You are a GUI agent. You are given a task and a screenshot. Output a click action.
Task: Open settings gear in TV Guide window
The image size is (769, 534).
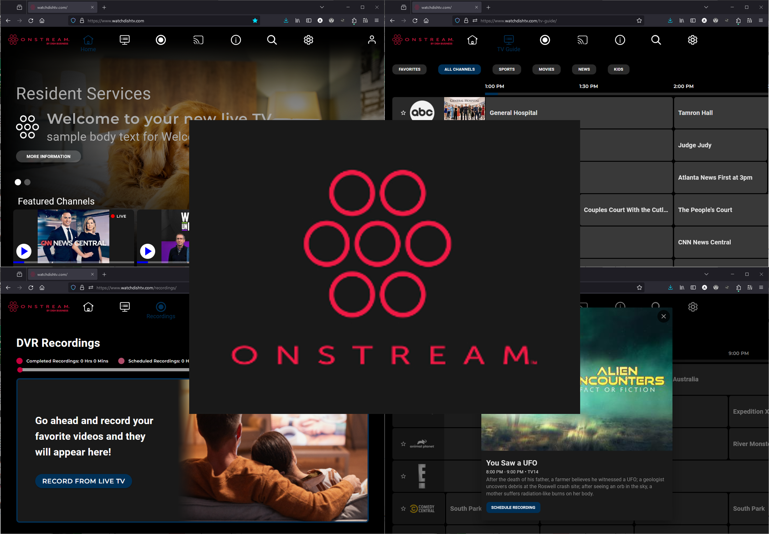point(692,40)
